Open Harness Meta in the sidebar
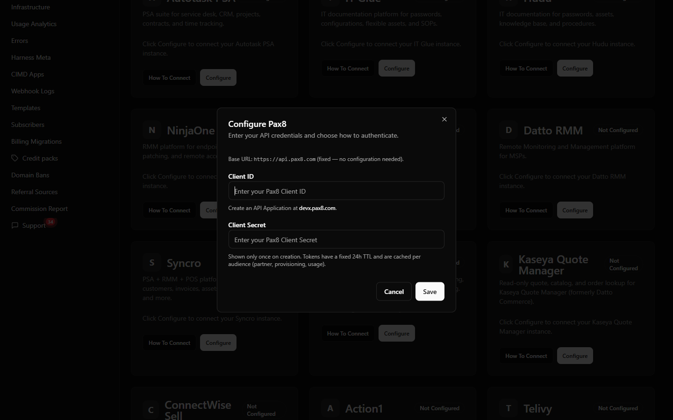The width and height of the screenshot is (673, 420). click(x=31, y=57)
